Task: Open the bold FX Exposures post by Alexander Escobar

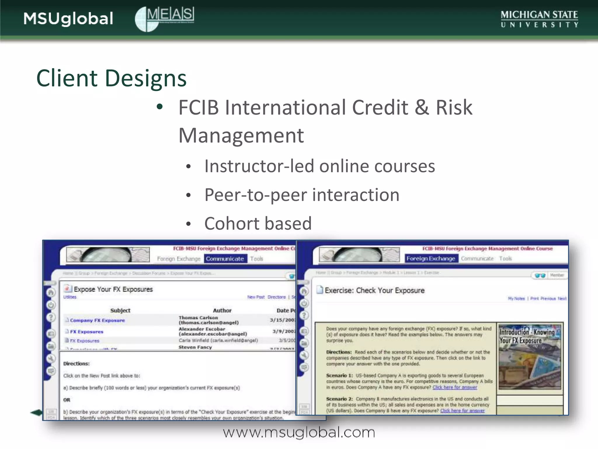Action: (87, 332)
